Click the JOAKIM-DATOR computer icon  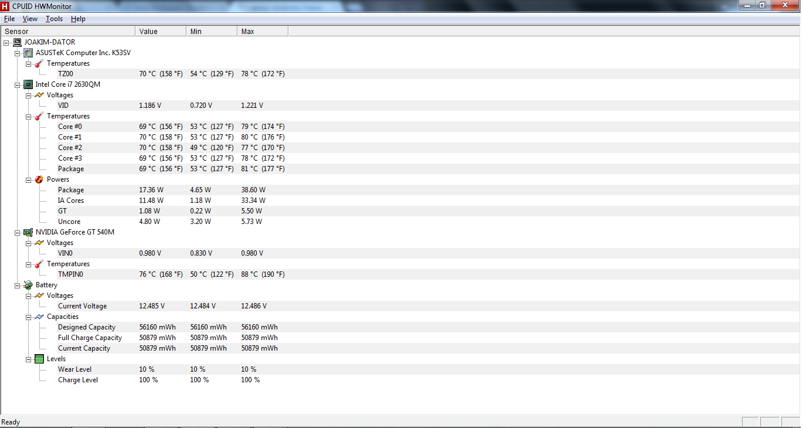pyautogui.click(x=17, y=42)
